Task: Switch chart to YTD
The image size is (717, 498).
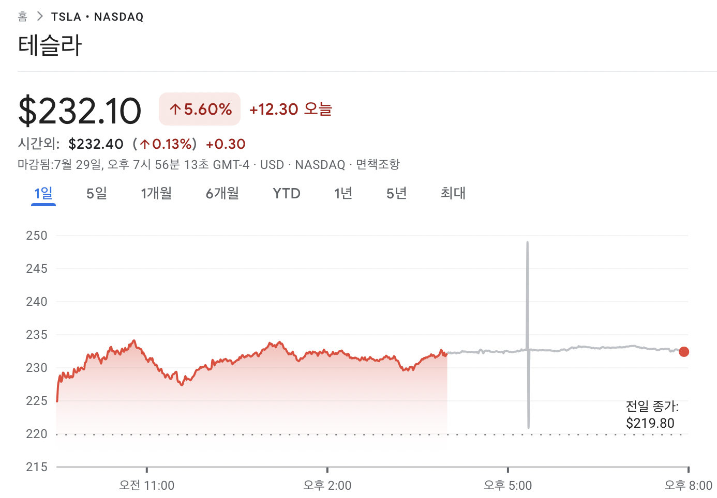Action: coord(287,193)
